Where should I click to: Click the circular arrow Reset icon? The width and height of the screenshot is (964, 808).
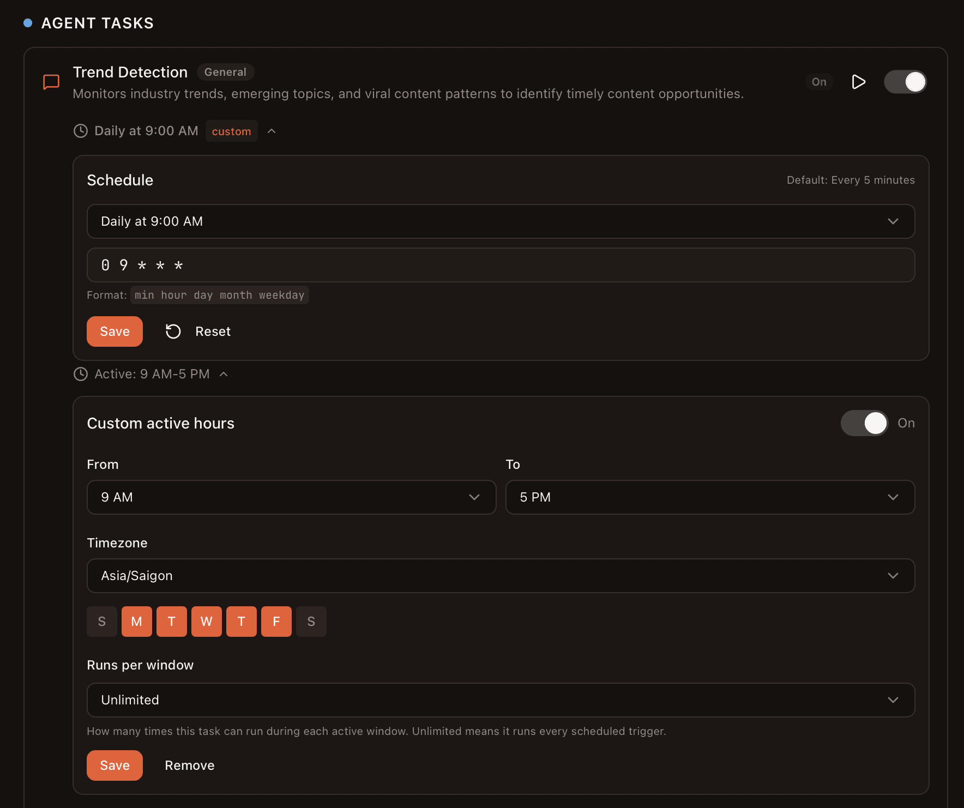tap(173, 331)
